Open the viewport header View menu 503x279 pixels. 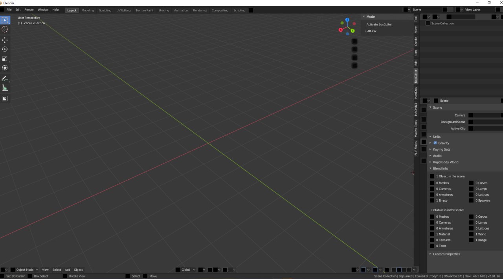click(x=46, y=270)
